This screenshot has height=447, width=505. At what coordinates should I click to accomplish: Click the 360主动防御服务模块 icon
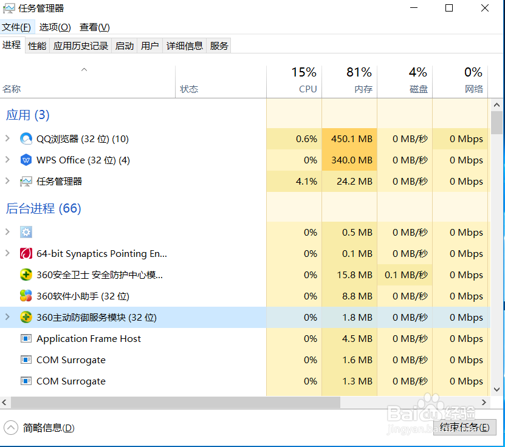(26, 317)
